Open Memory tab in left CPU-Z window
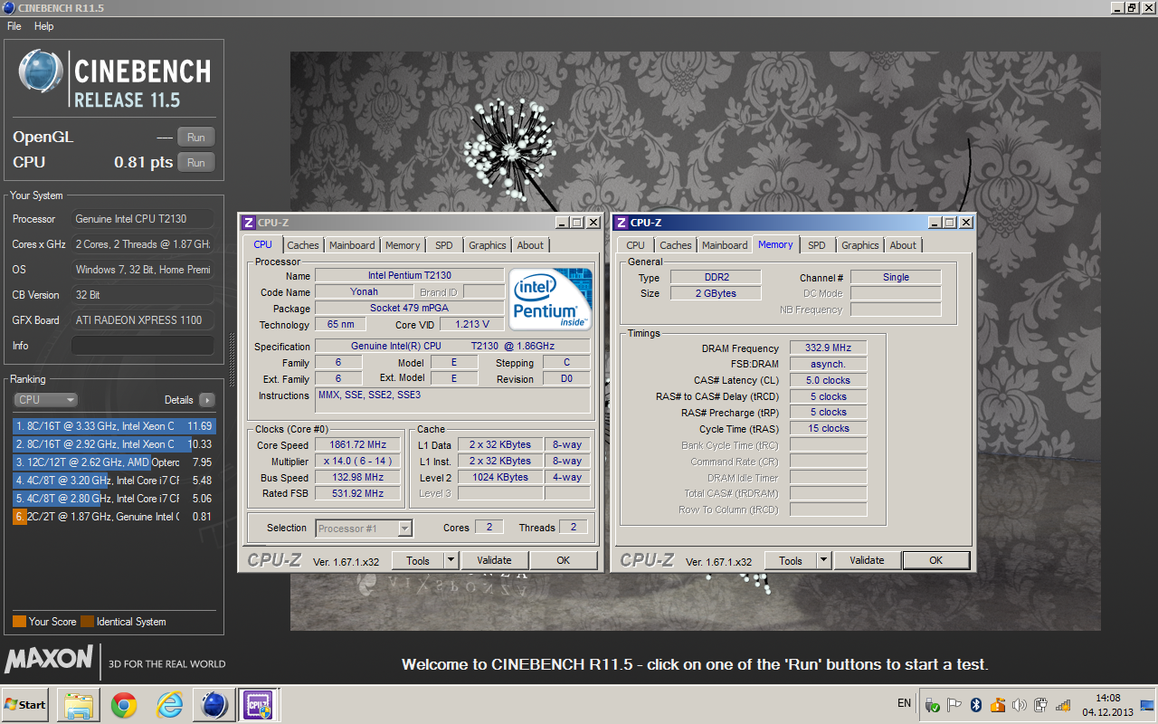Screen dimensions: 1158x724 pos(403,245)
